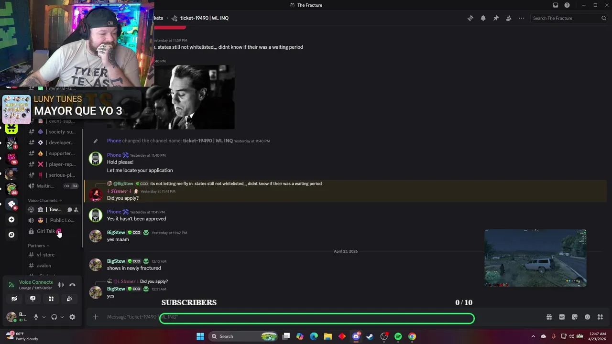
Task: Click Voice Connected status text
Action: pyautogui.click(x=36, y=282)
